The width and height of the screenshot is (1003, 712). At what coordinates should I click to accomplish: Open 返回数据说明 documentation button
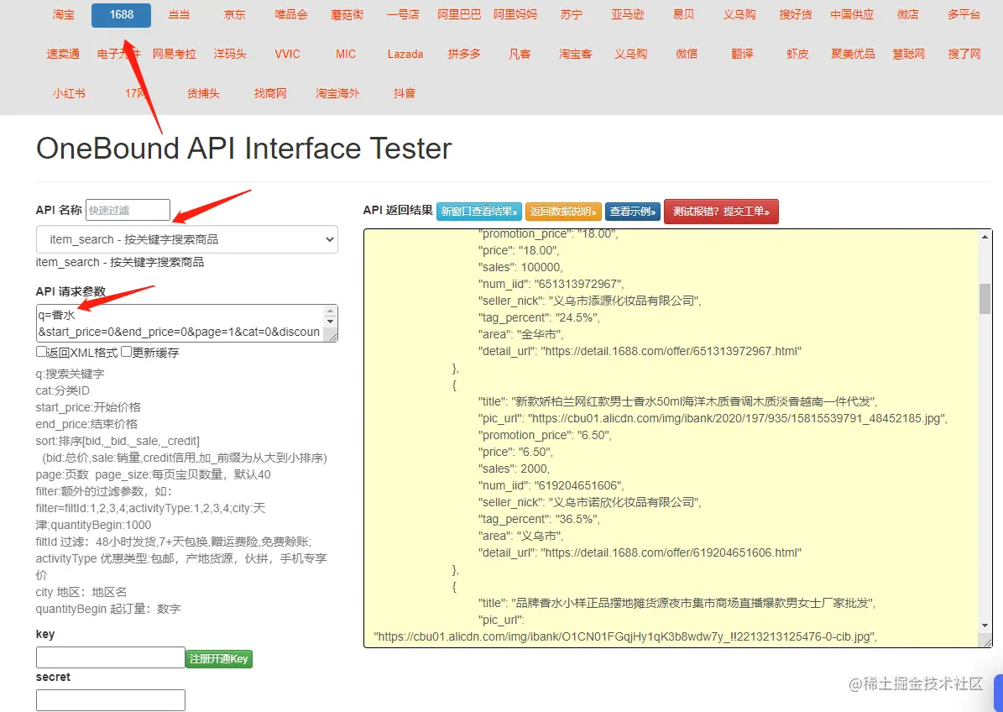click(x=563, y=211)
